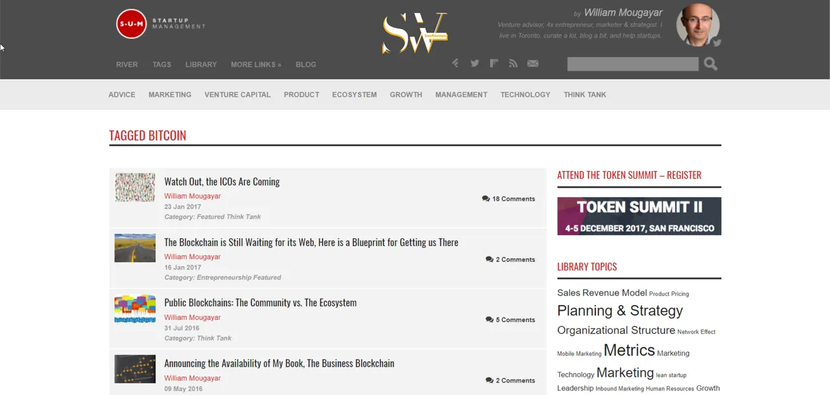Click dark thumbnail for Business Blockchain book article

(x=135, y=369)
